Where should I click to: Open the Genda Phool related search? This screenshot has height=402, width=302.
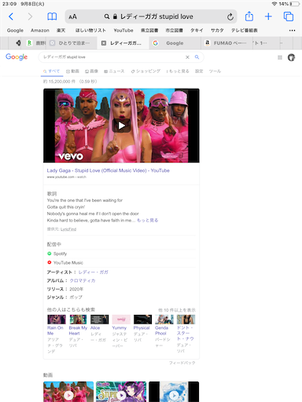[x=164, y=331]
